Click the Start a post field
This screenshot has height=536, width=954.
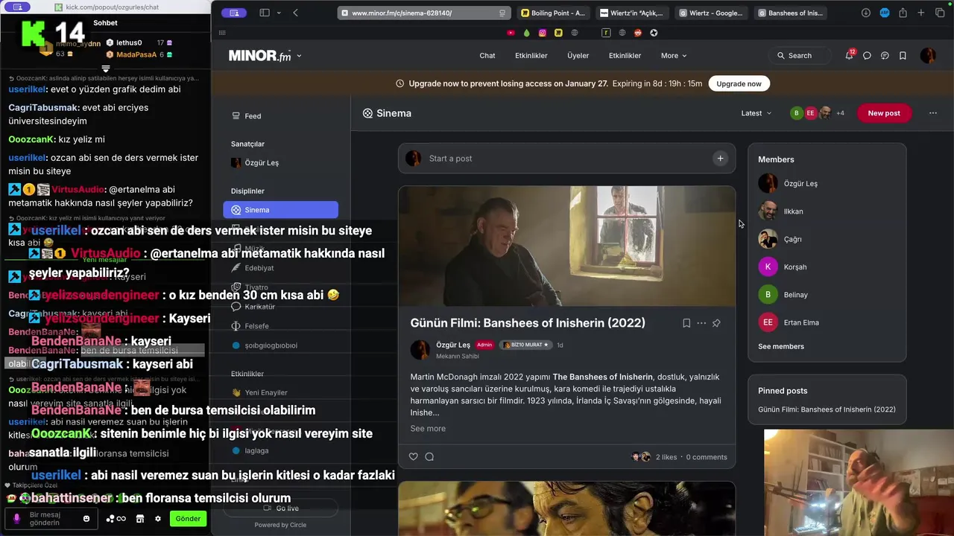point(566,158)
